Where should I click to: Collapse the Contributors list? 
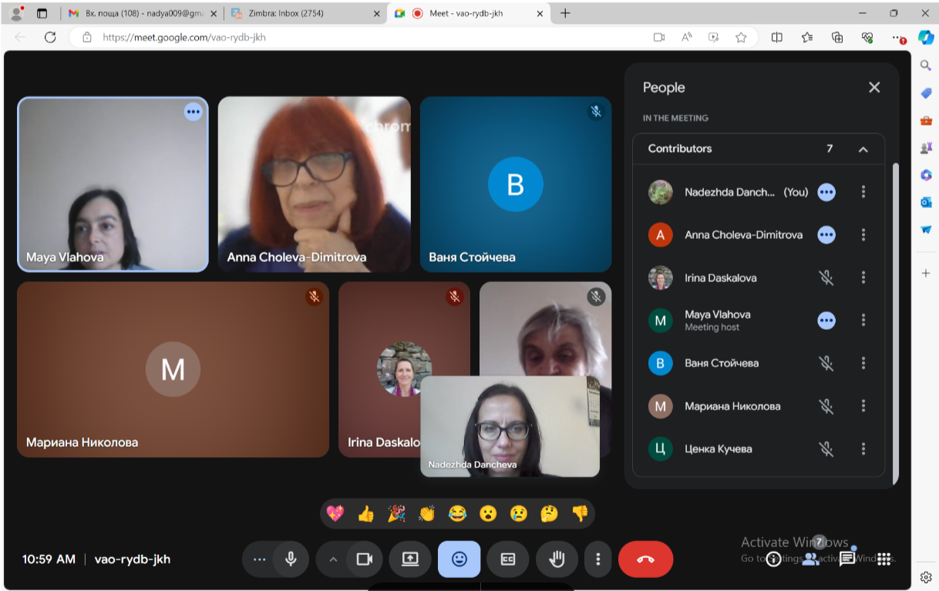(x=863, y=149)
